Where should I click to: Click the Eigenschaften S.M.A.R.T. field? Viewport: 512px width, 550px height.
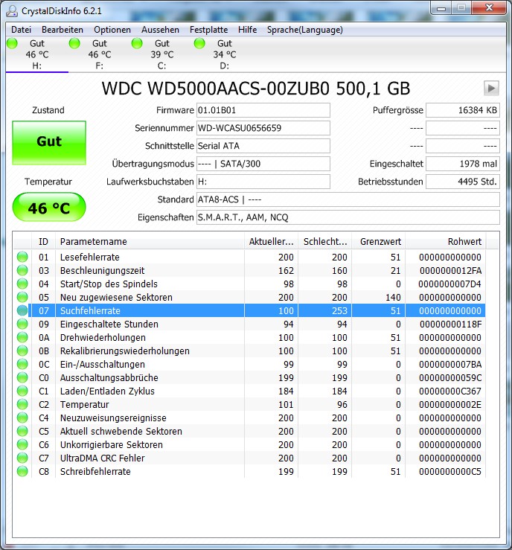pos(348,217)
